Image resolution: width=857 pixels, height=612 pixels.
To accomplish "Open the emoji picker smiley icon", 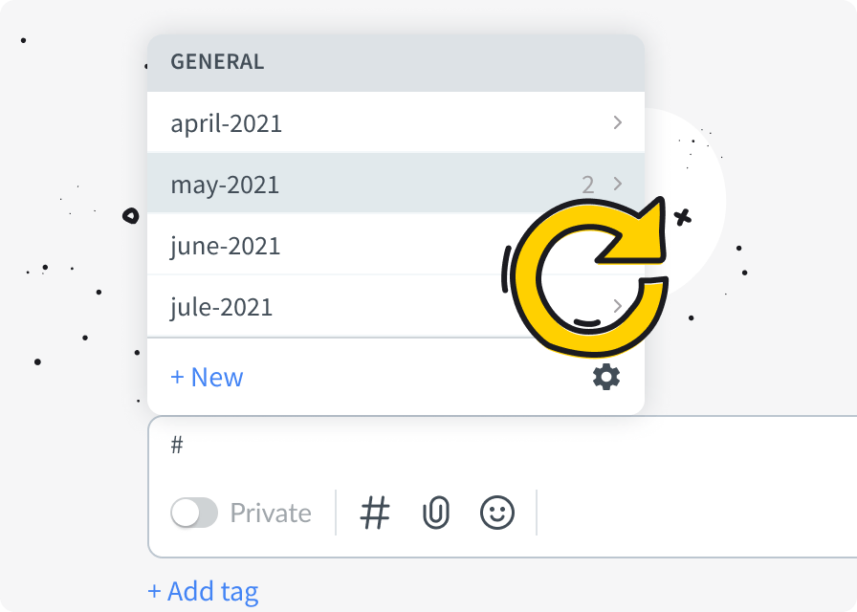I will (x=497, y=514).
